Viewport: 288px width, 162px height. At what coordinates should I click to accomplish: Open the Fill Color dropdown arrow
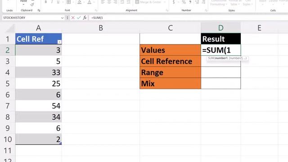84,2
